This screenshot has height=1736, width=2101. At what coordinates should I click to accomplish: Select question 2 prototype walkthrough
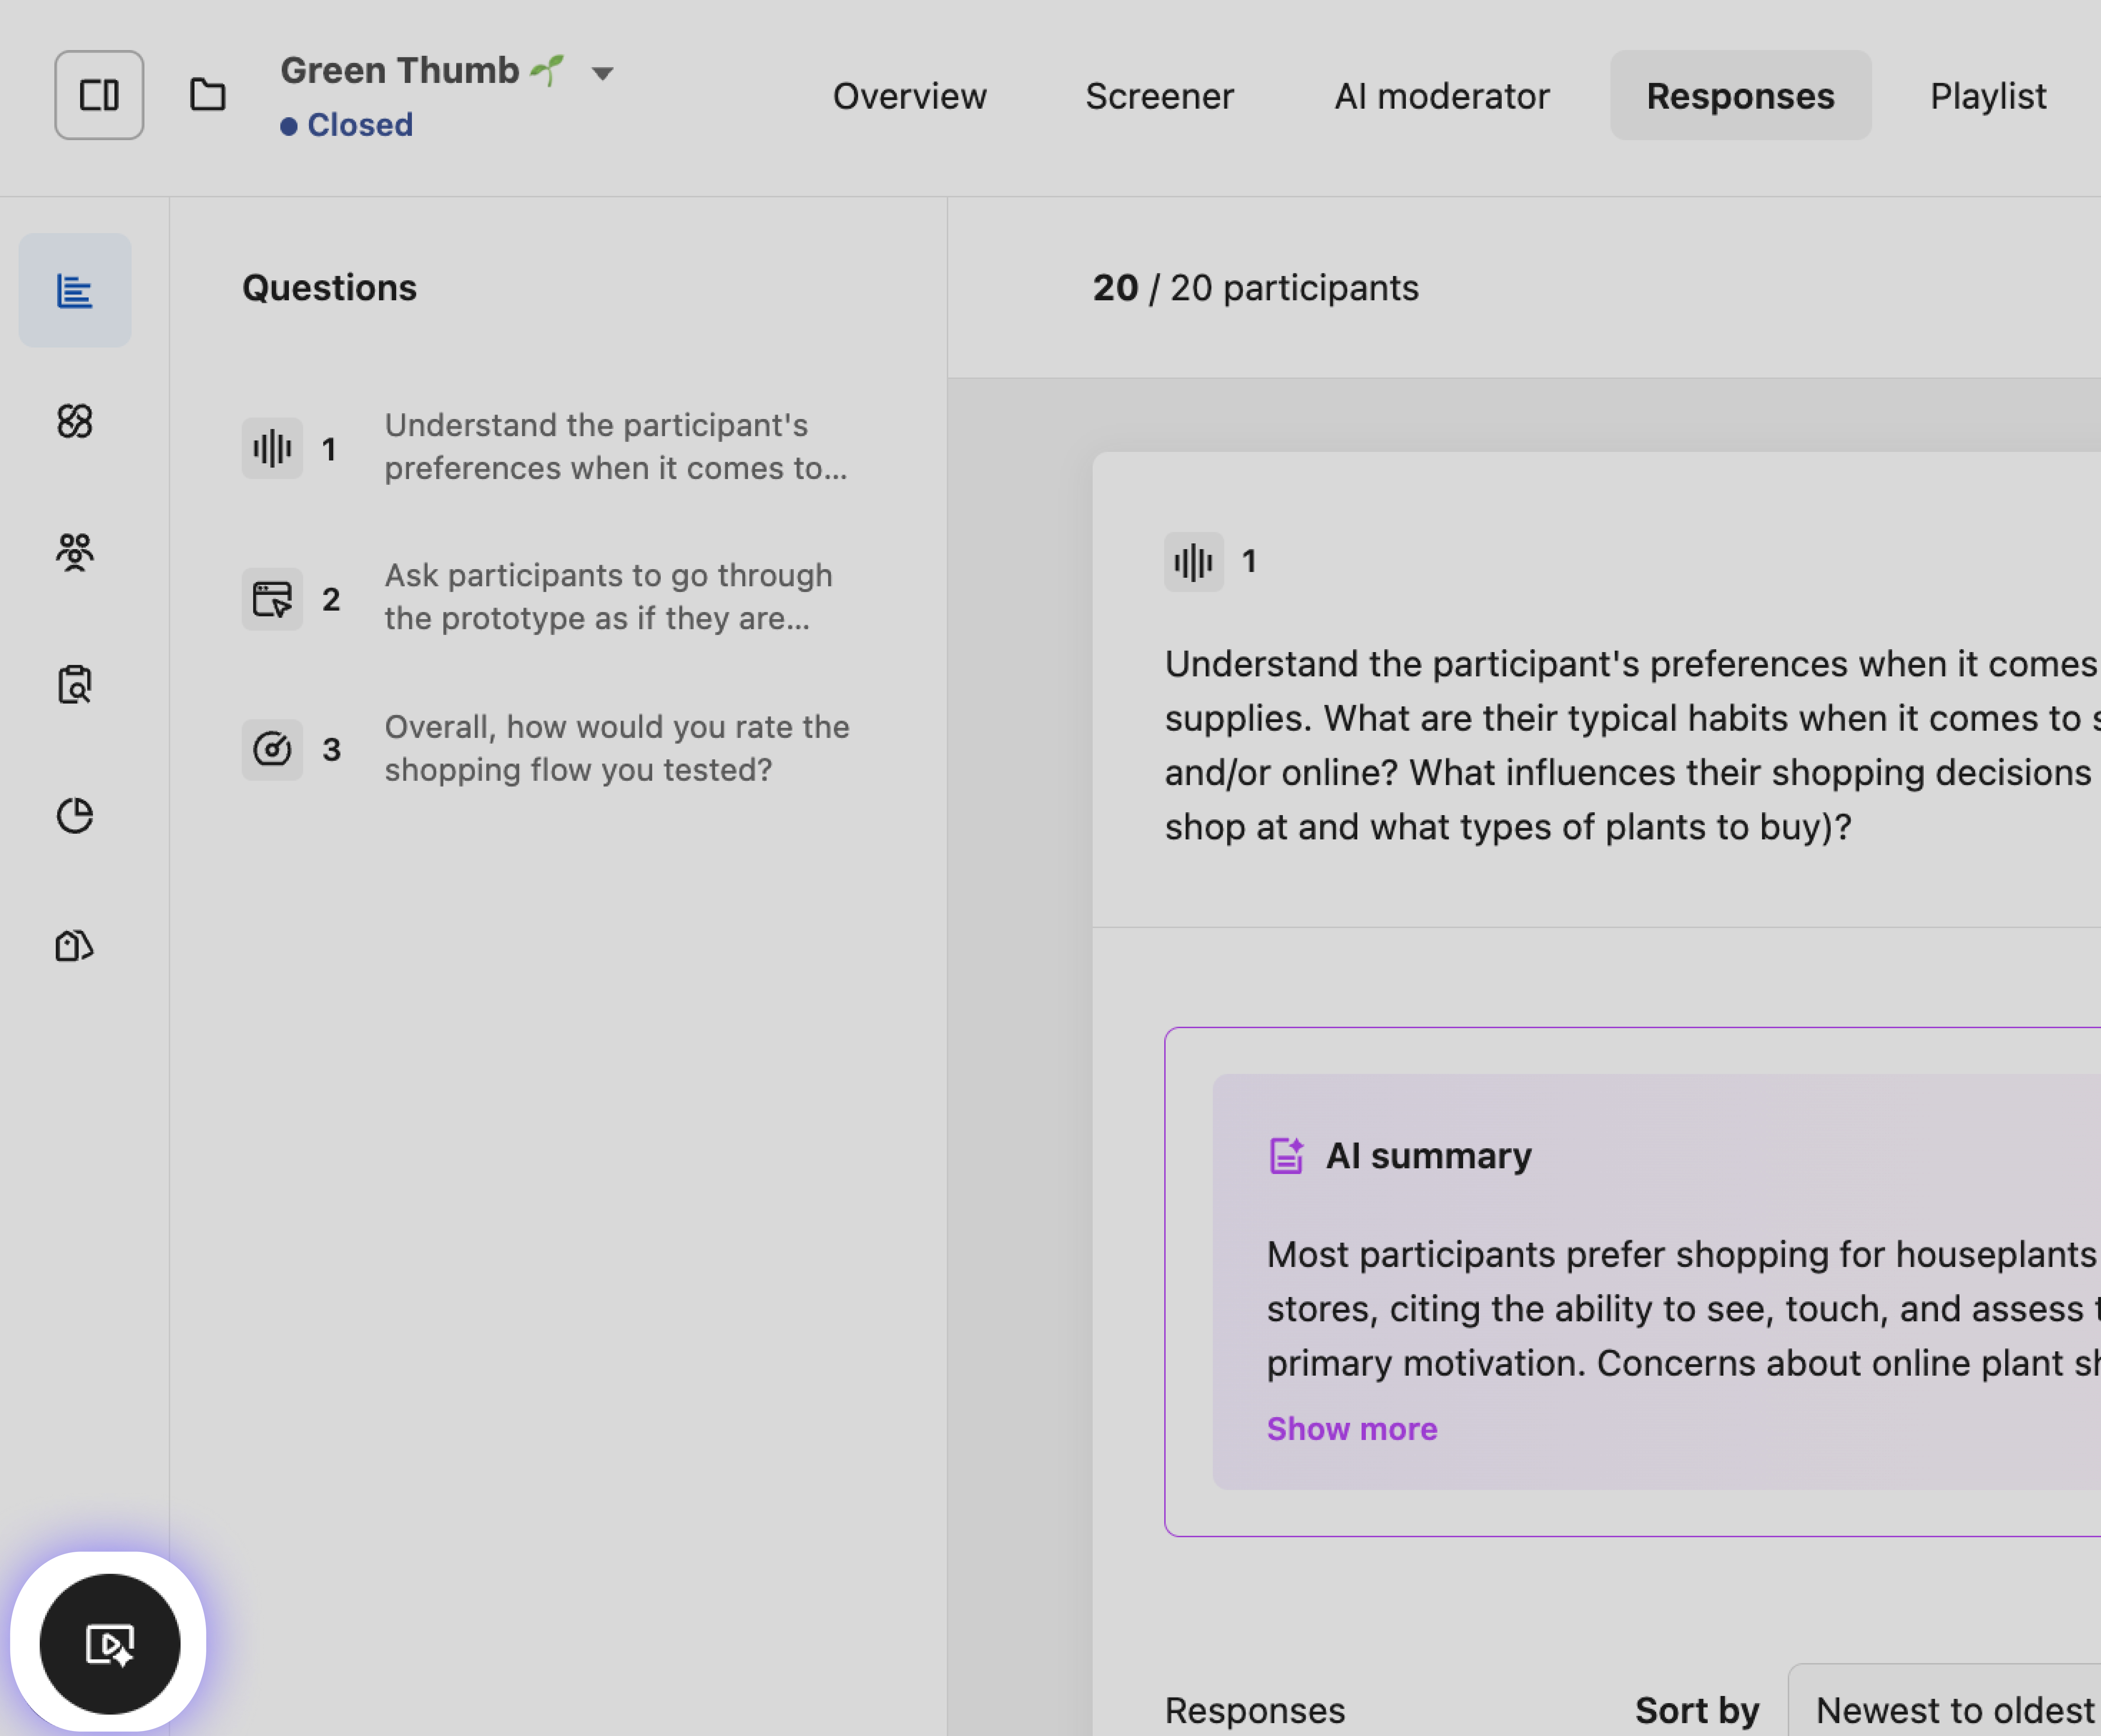607,597
